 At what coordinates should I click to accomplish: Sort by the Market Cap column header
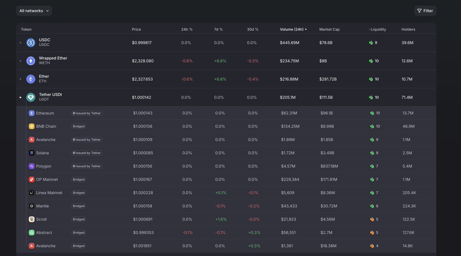click(x=329, y=30)
